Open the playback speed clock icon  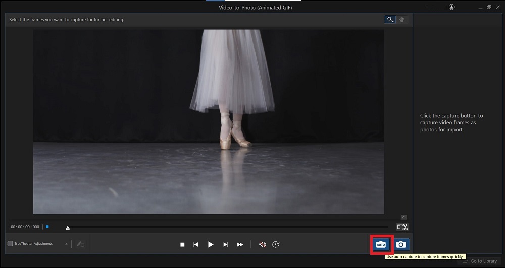[x=276, y=245]
